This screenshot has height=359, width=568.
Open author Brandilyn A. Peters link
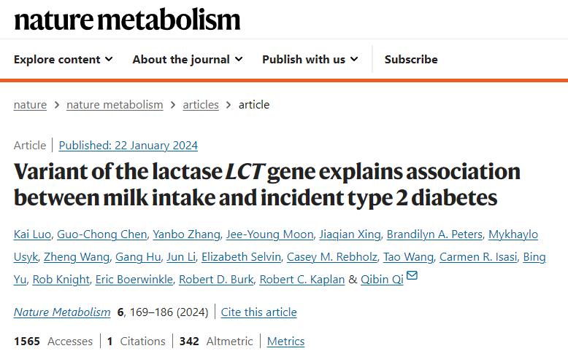tap(434, 234)
